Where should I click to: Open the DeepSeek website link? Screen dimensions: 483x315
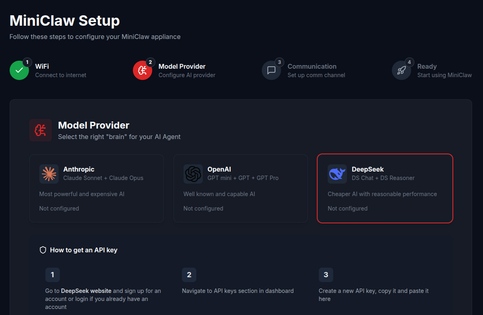click(x=86, y=290)
